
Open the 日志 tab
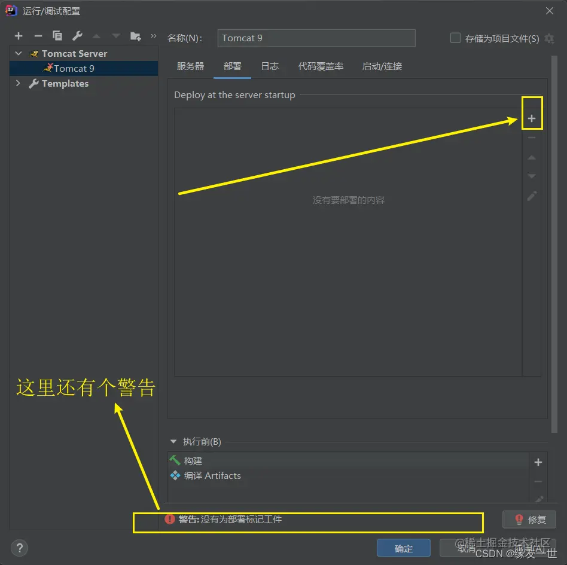(270, 66)
